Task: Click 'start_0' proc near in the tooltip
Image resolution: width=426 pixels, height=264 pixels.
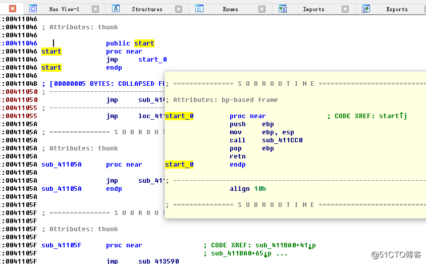Action: click(179, 116)
